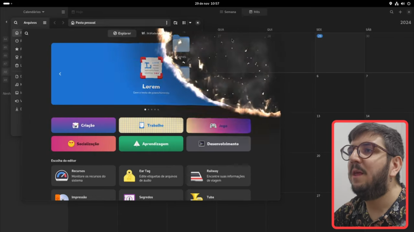The width and height of the screenshot is (414, 232).
Task: Switch the calendar to Mês view
Action: [x=254, y=12]
